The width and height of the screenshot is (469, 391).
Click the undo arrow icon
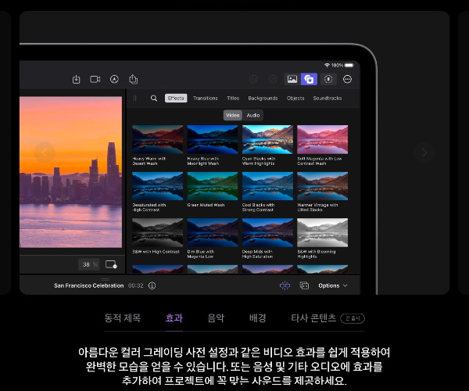pos(253,79)
